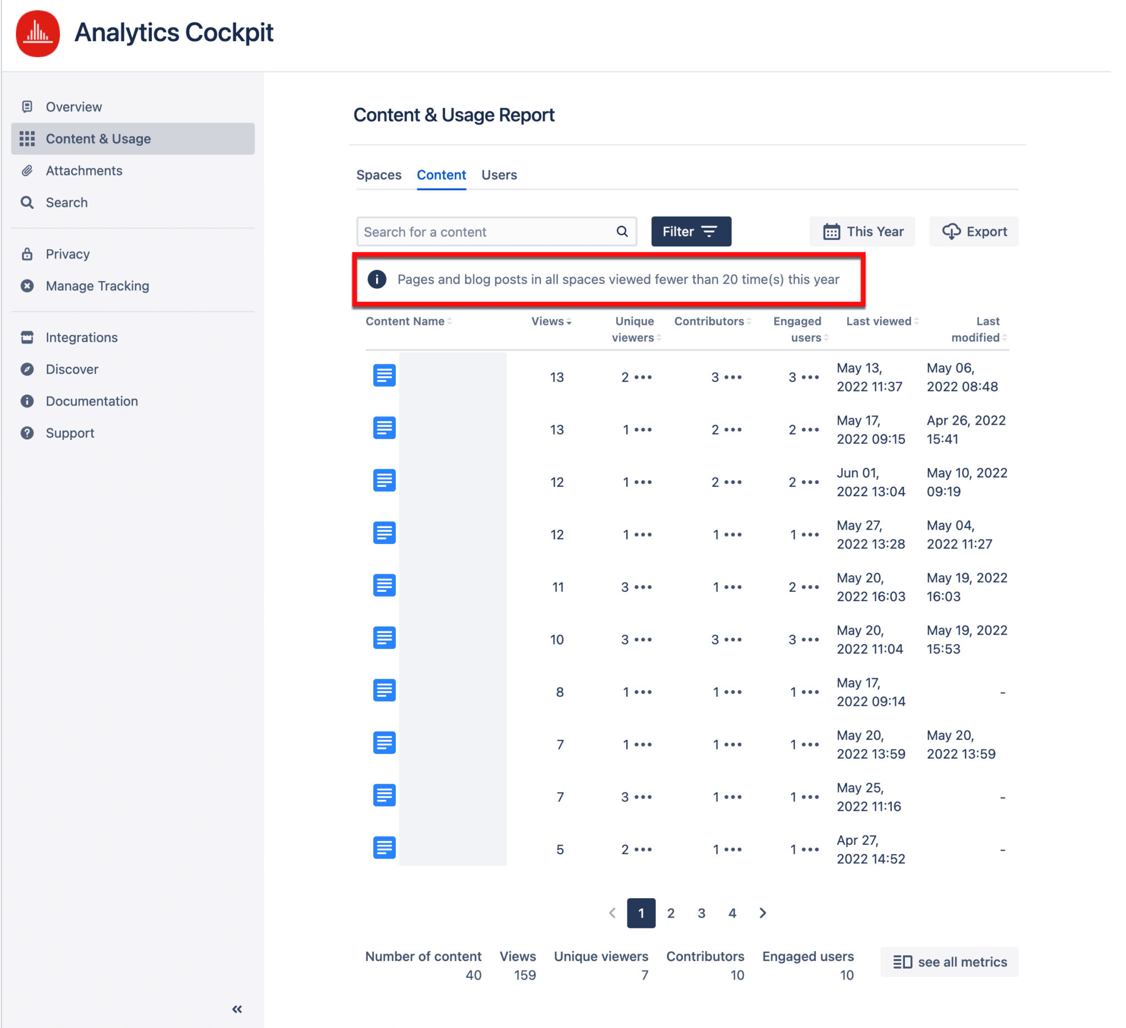Open the Filter options
Screen dimensions: 1126x1028
coord(691,232)
